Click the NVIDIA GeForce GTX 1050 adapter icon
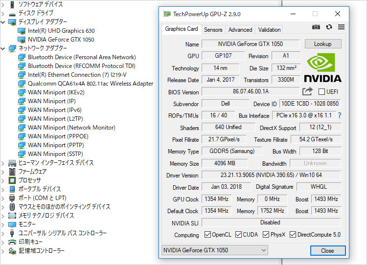The width and height of the screenshot is (367, 265). tap(22, 40)
